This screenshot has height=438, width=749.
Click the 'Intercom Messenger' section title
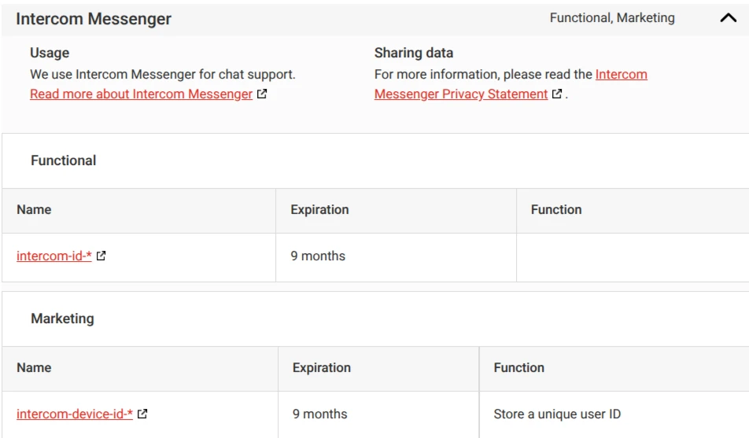pyautogui.click(x=94, y=19)
